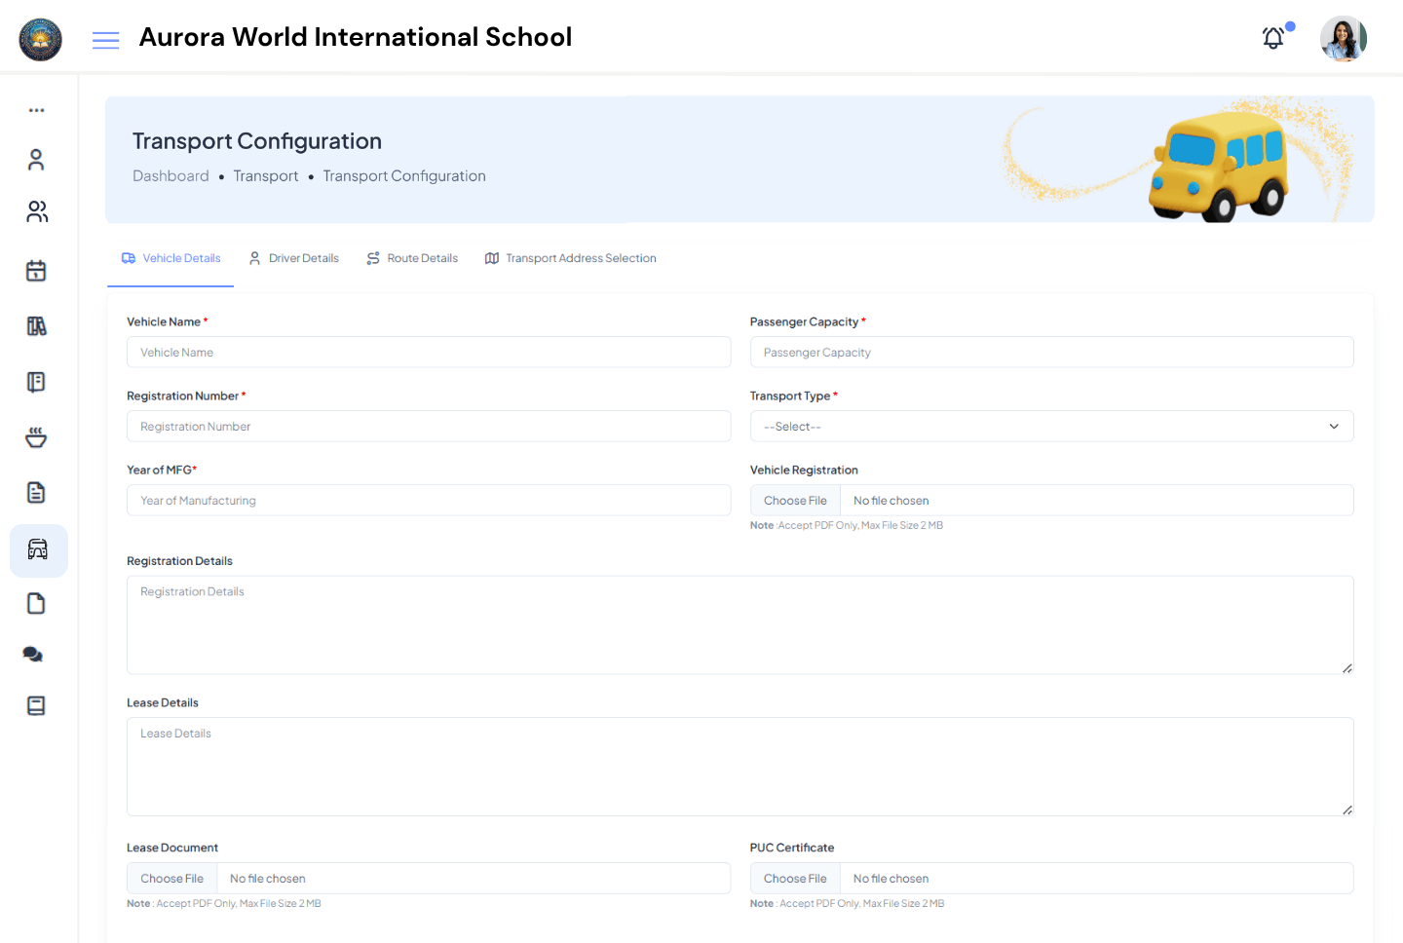Select the student profile icon in the sidebar
1403x943 pixels.
click(x=36, y=159)
